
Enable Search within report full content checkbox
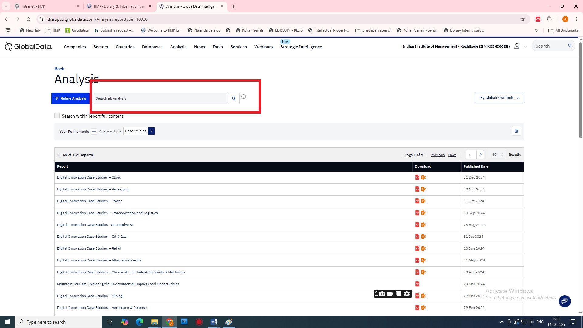point(57,116)
